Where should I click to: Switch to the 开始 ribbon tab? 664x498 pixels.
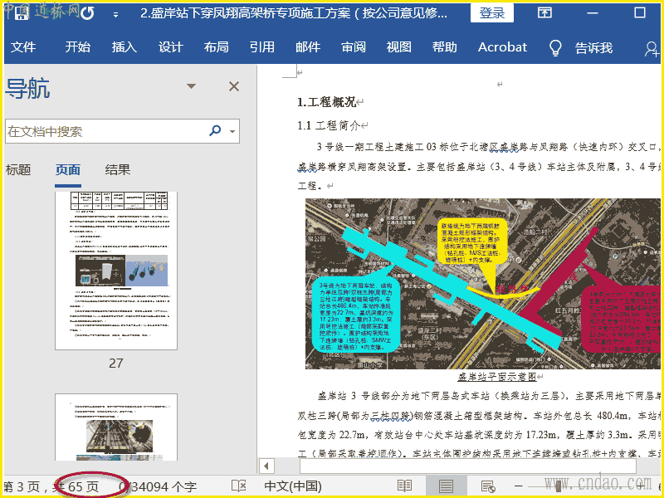tap(78, 47)
